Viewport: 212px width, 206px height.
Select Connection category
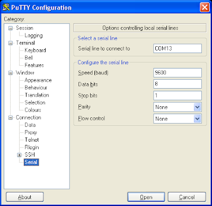tap(29, 117)
